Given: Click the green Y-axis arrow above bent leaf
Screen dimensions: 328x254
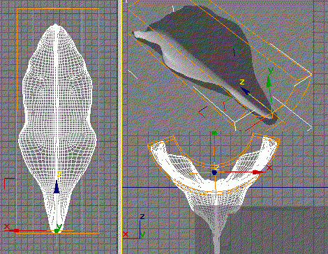Looking at the screenshot, I should pos(214,133).
